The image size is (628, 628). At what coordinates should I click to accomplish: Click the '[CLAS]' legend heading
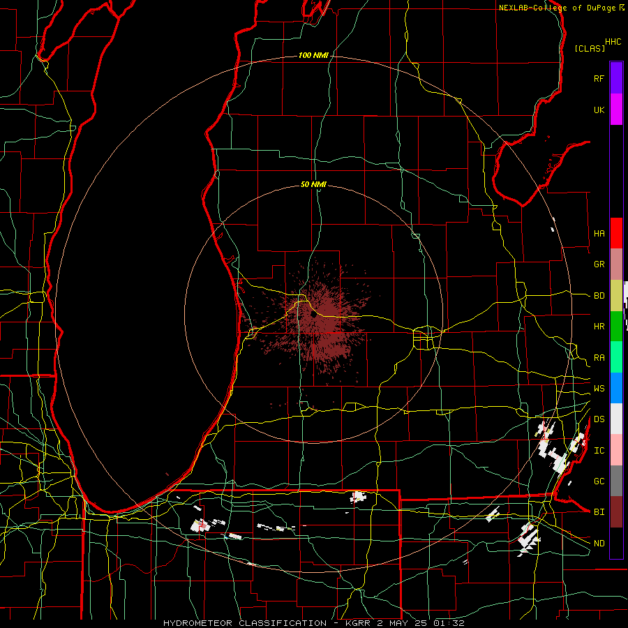[590, 48]
